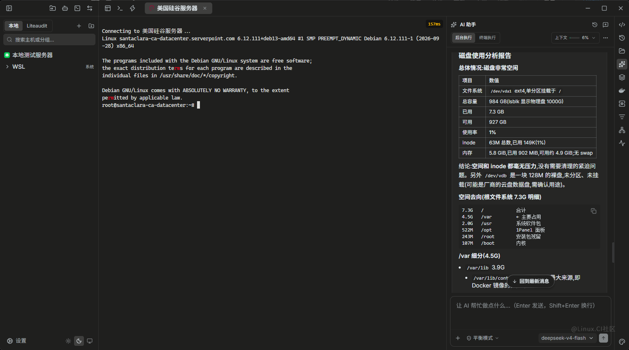
Task: Open the layers stack panel icon
Action: (622, 77)
